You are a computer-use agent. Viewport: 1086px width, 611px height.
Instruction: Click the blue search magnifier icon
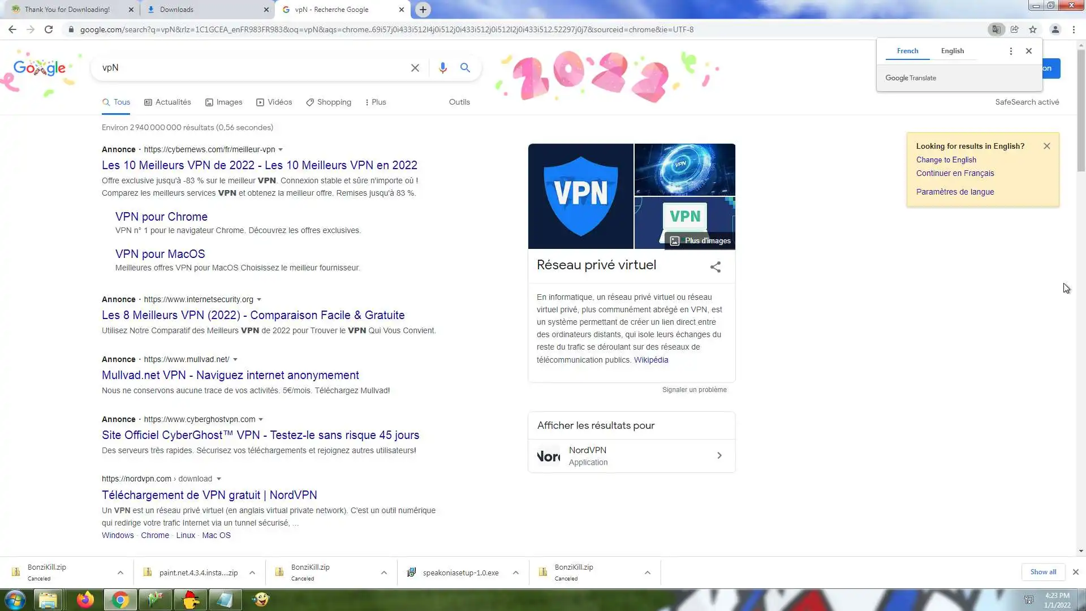pyautogui.click(x=465, y=68)
